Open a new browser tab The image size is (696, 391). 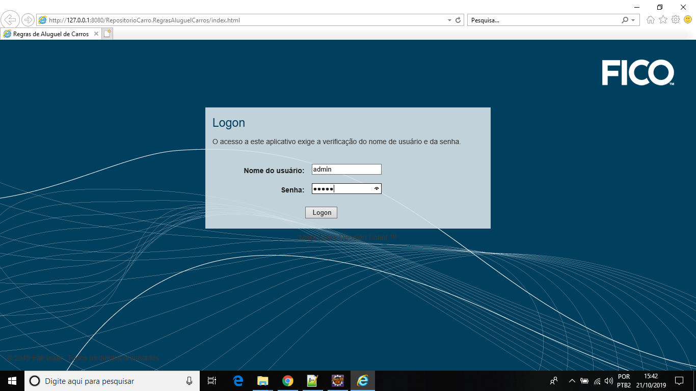pyautogui.click(x=106, y=33)
